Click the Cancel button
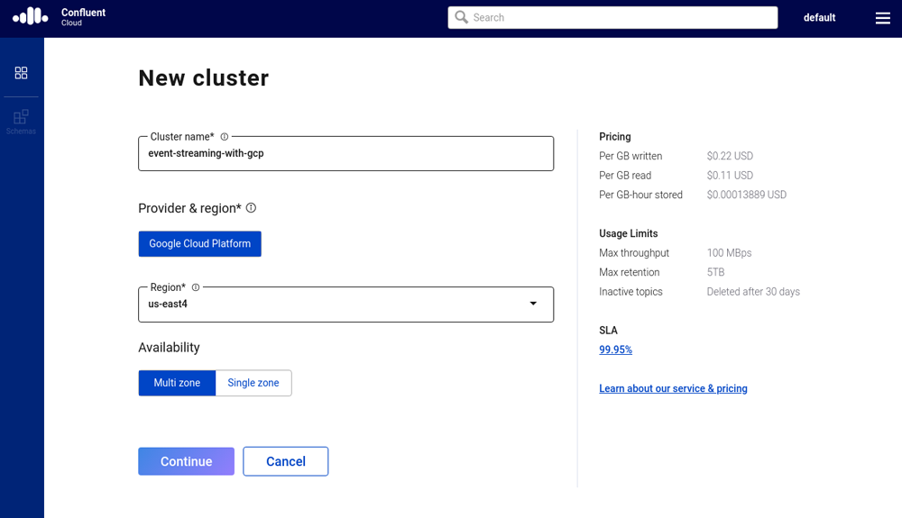This screenshot has height=518, width=902. click(x=285, y=461)
